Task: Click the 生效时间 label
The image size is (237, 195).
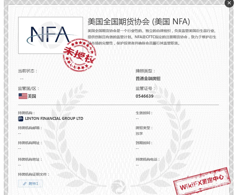Action: click(x=144, y=113)
